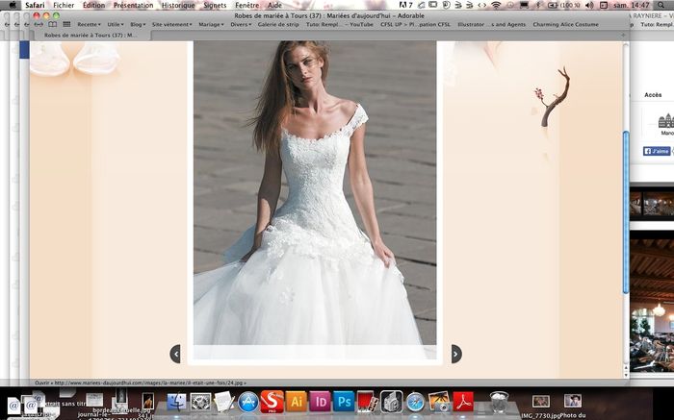Launch iPhoto from the Dock

[x=439, y=402]
